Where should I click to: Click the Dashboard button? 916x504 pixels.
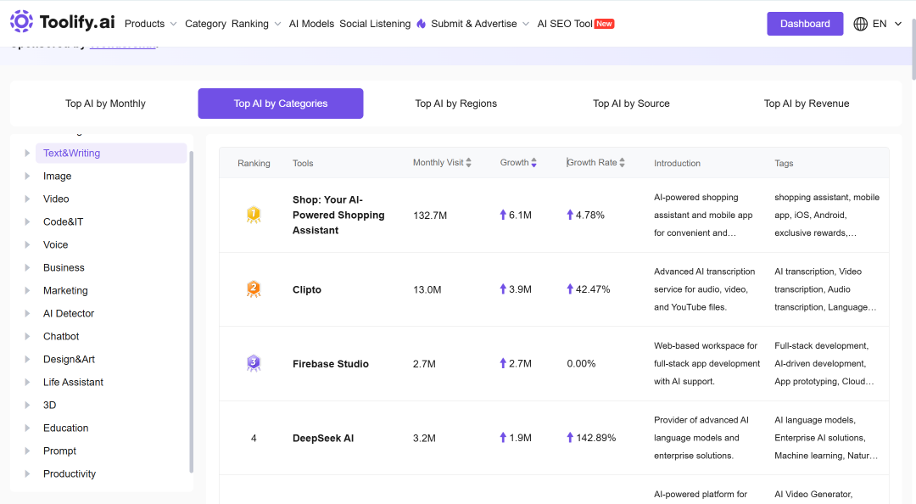[805, 24]
